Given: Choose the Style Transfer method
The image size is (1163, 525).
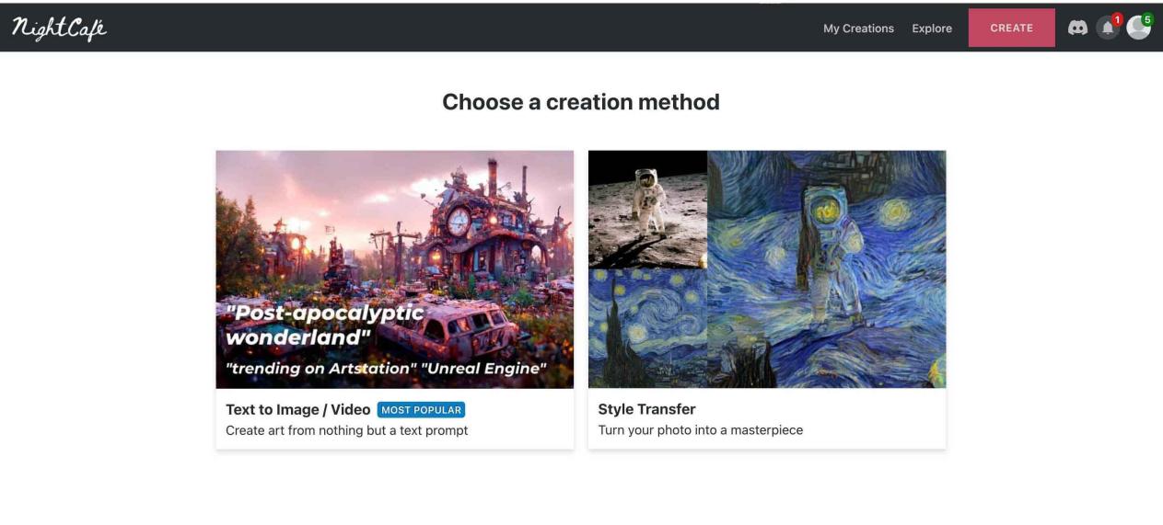Looking at the screenshot, I should pos(646,409).
